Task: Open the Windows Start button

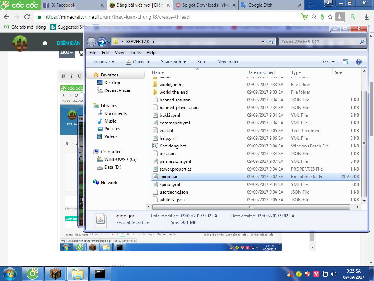Action: click(10, 274)
